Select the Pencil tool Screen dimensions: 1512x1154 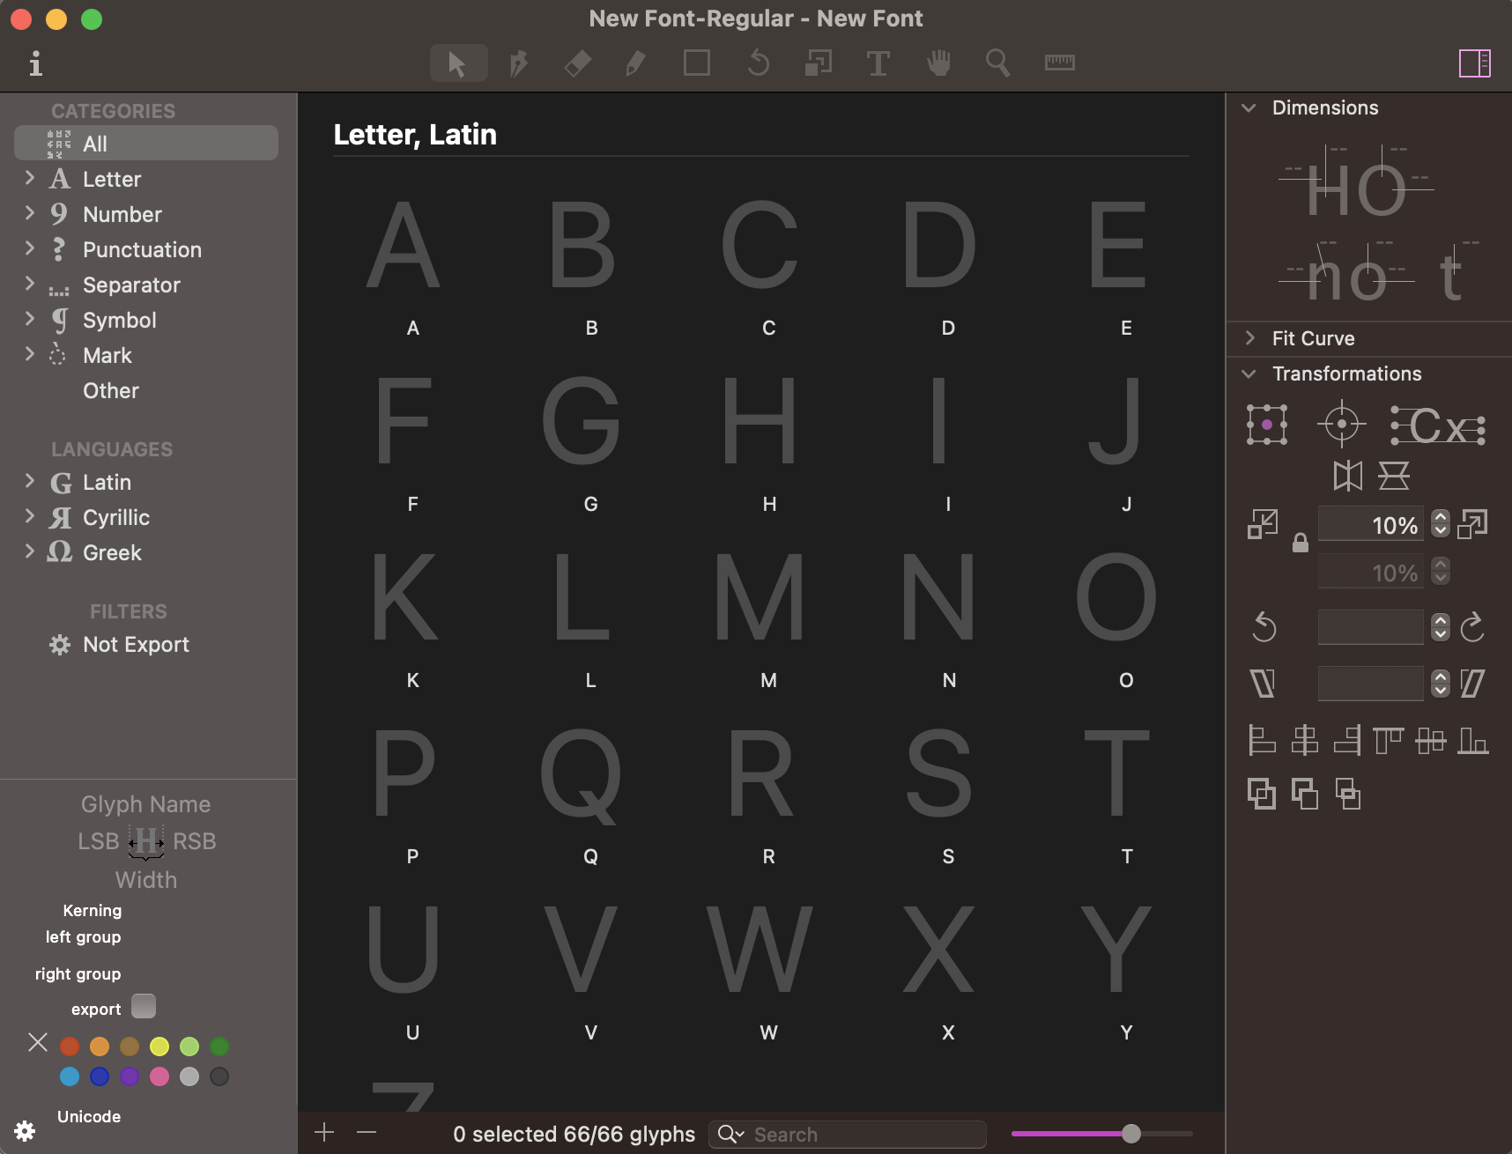coord(635,63)
